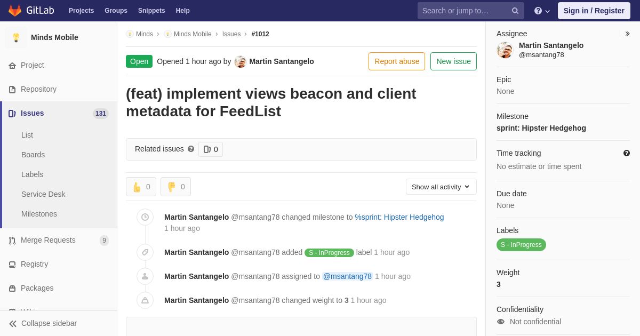Open top bar Help link
This screenshot has height=336, width=640.
coord(183,11)
